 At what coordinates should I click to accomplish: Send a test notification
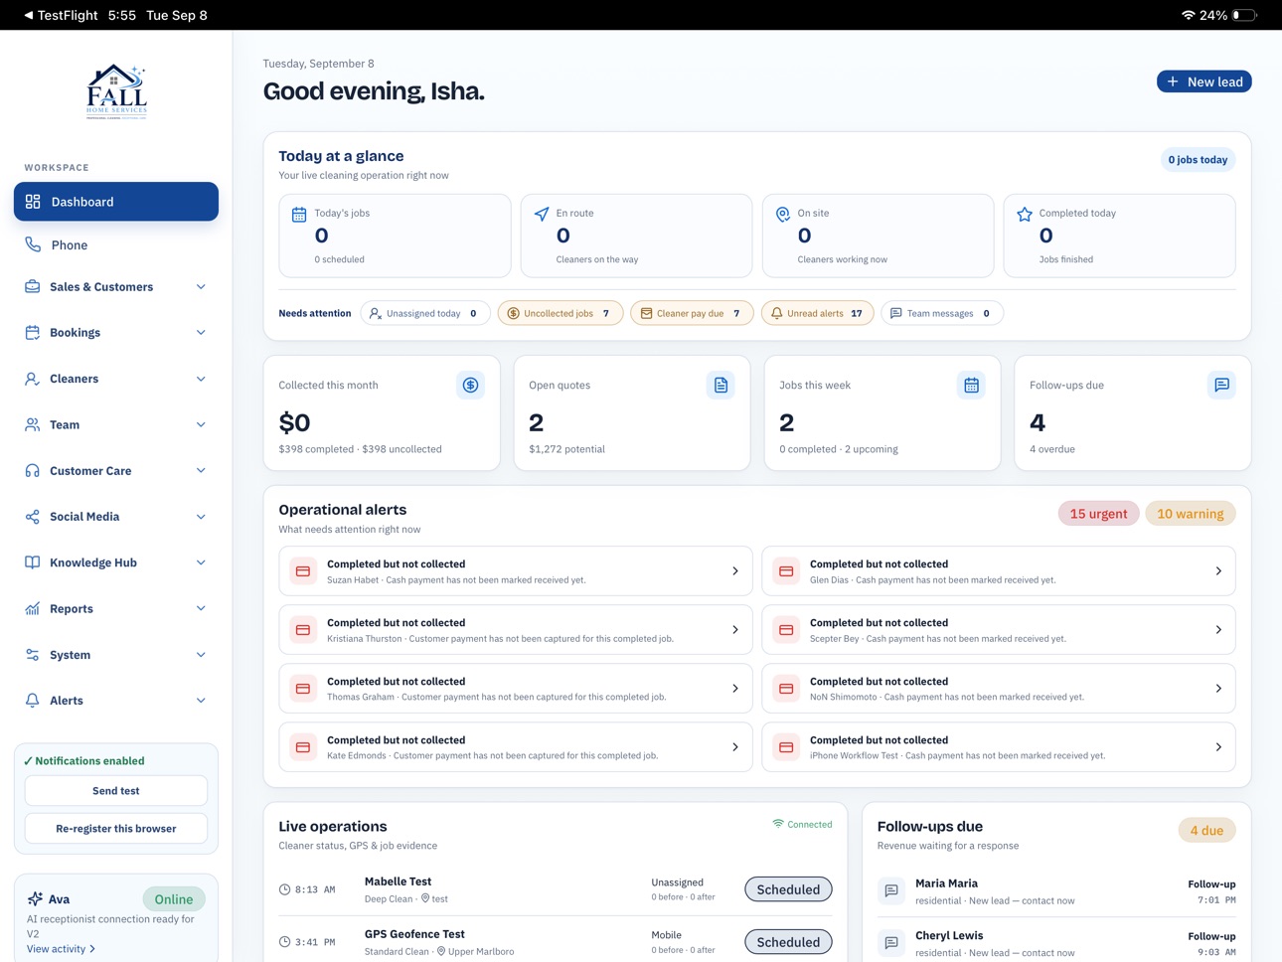[x=116, y=791]
